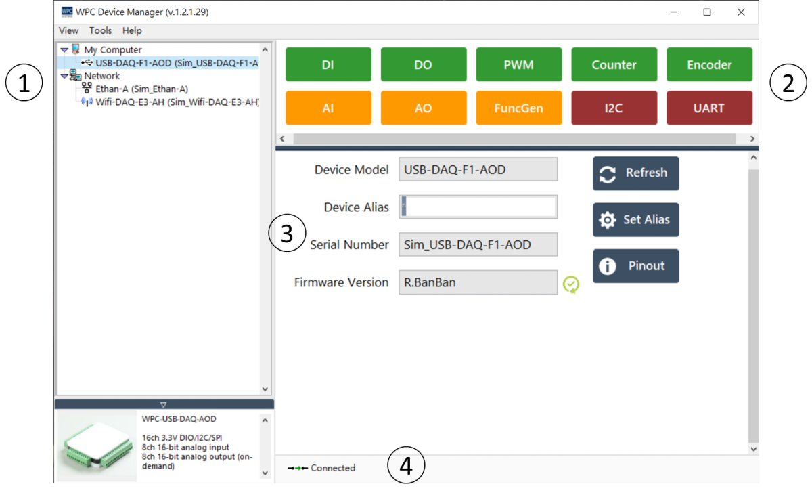Click the Set Alias button
Viewport: 812px width, 499px height.
tap(636, 220)
